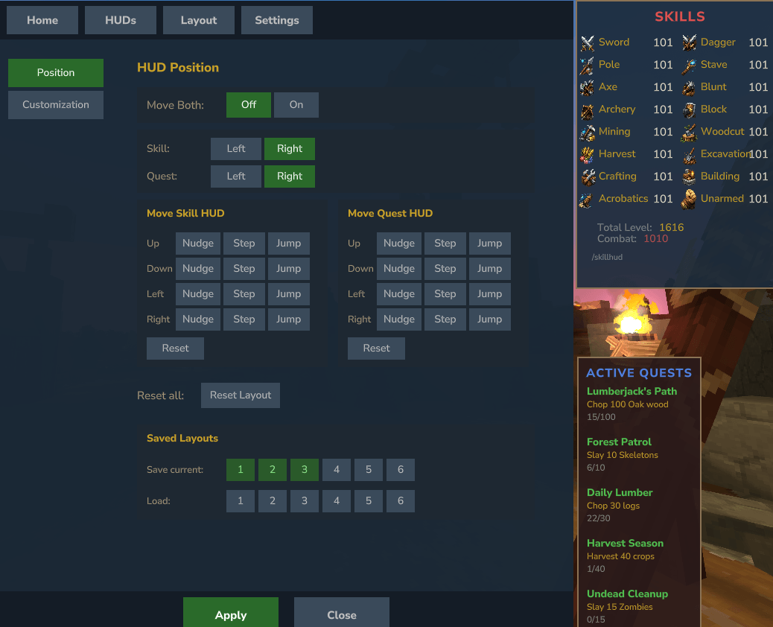This screenshot has height=627, width=773.
Task: Click the Stave skill icon
Action: [689, 65]
